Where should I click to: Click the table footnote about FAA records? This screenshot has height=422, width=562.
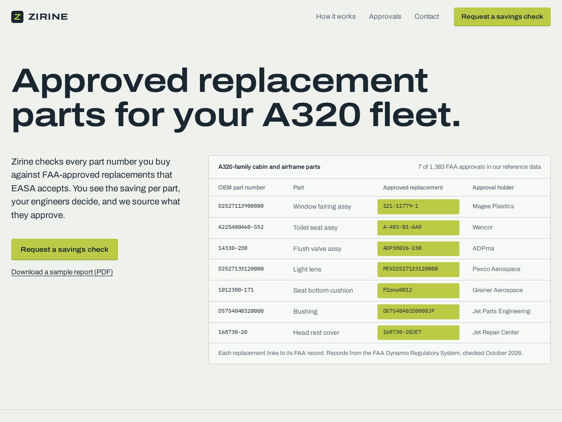(370, 353)
